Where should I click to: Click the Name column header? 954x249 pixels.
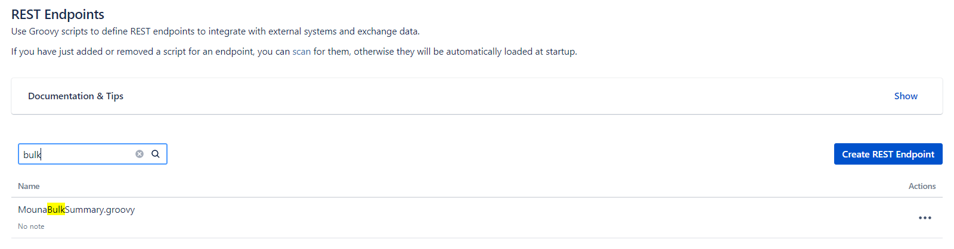click(29, 187)
